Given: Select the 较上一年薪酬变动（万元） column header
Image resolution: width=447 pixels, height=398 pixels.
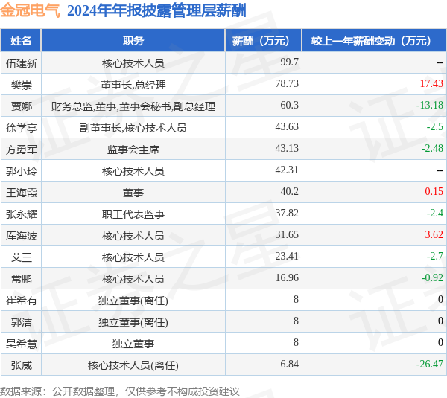Looking at the screenshot, I should click(374, 41).
